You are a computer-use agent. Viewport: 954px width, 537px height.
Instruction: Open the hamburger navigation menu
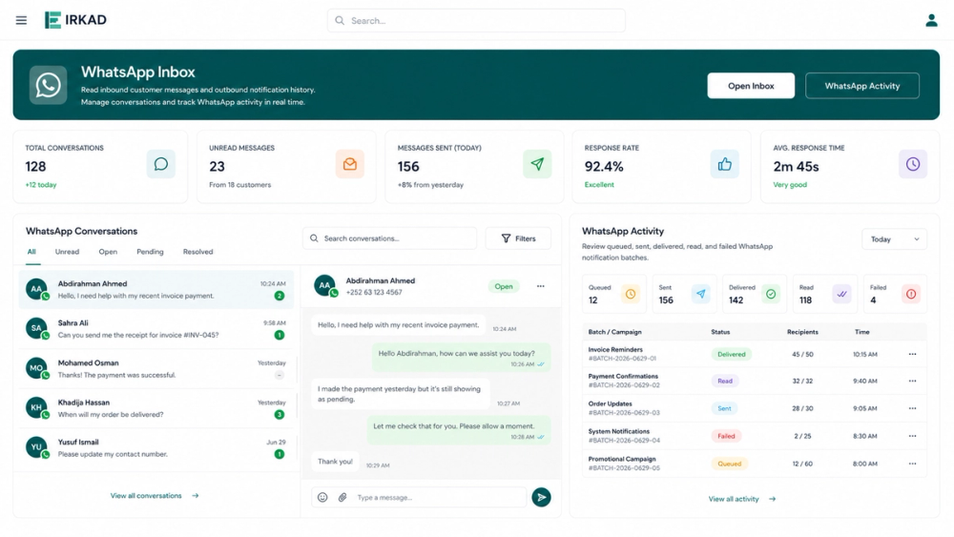coord(21,20)
